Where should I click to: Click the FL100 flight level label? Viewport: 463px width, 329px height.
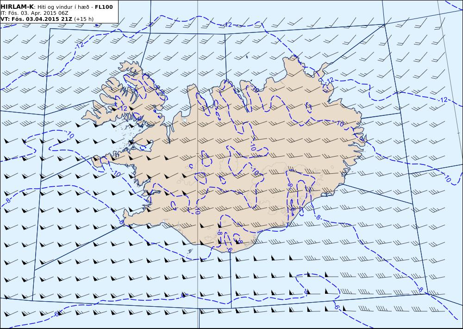[104, 7]
